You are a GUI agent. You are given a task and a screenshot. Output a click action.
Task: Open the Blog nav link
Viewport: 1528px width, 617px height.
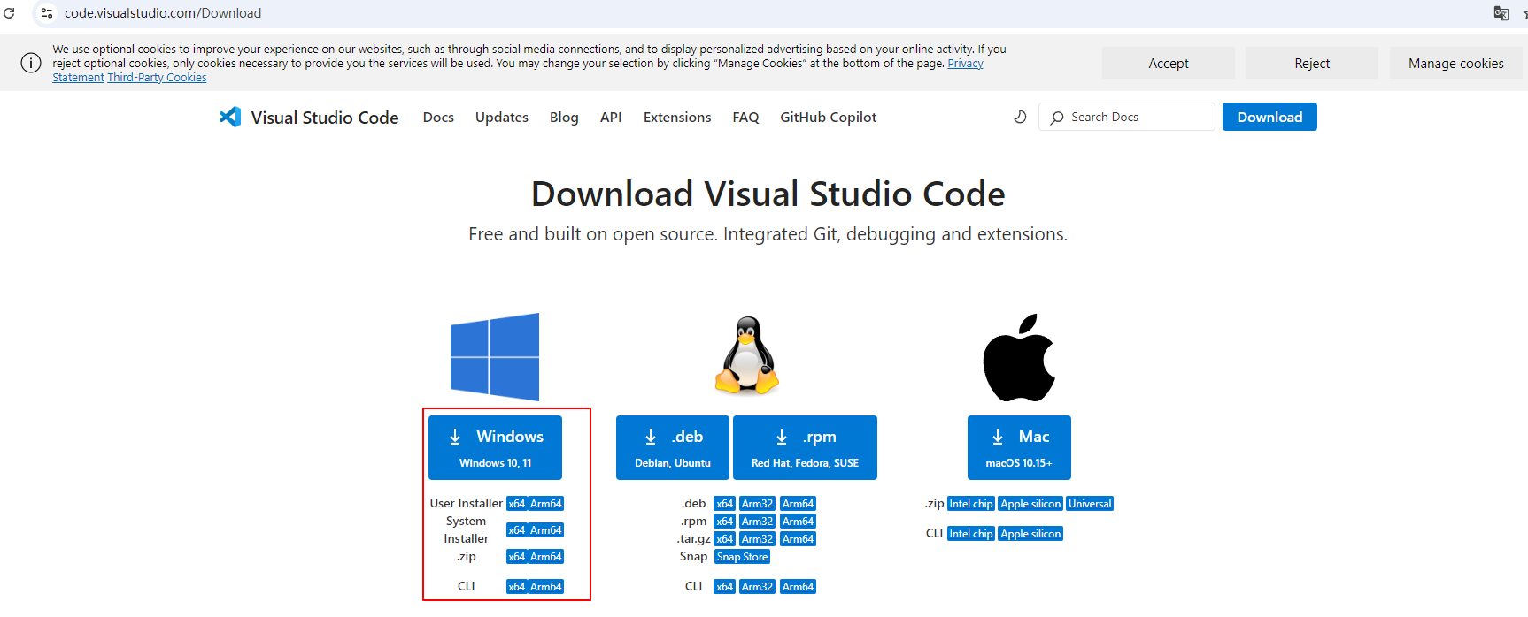[x=564, y=118]
